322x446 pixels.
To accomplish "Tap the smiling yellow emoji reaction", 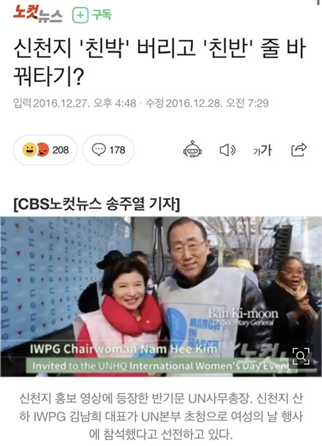I will tap(29, 150).
